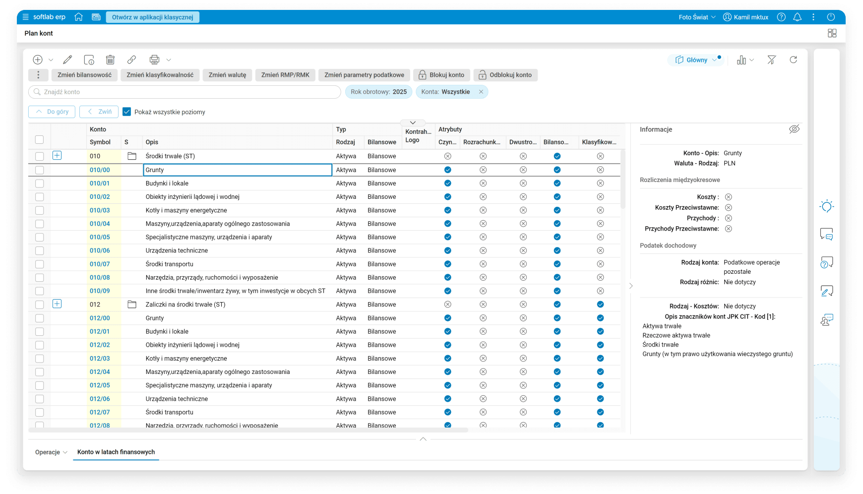The width and height of the screenshot is (863, 494).
Task: Click the trash delete icon
Action: (110, 60)
